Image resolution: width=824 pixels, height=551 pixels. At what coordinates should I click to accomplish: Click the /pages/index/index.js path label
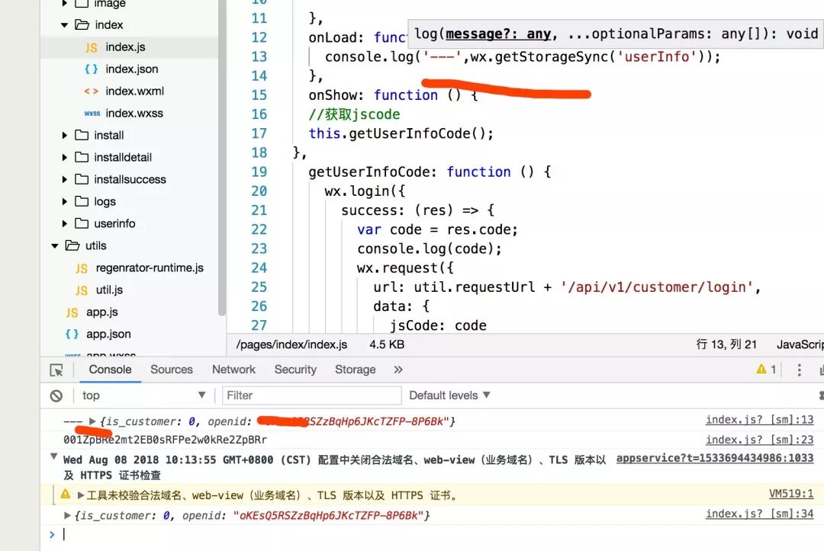tap(291, 344)
